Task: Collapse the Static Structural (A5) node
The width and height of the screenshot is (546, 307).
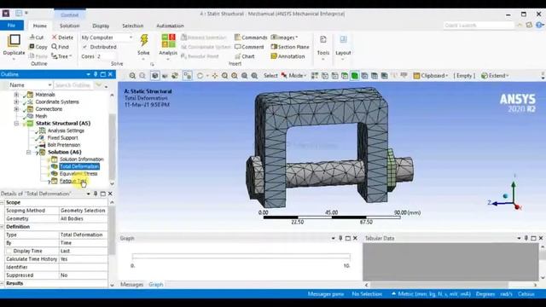Action: pos(16,123)
